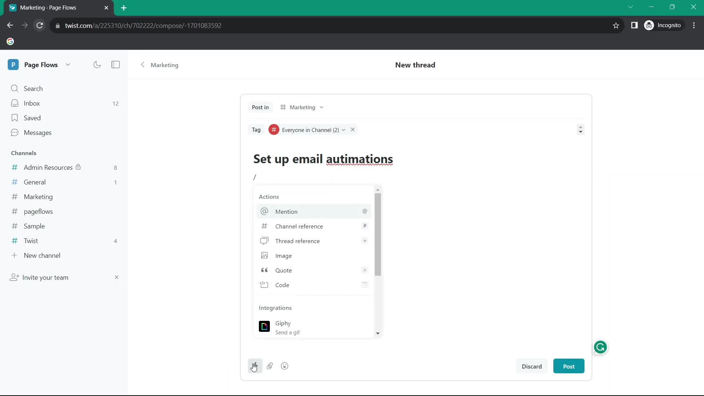
Task: Remove the Everyone in Channel tag
Action: pyautogui.click(x=352, y=129)
